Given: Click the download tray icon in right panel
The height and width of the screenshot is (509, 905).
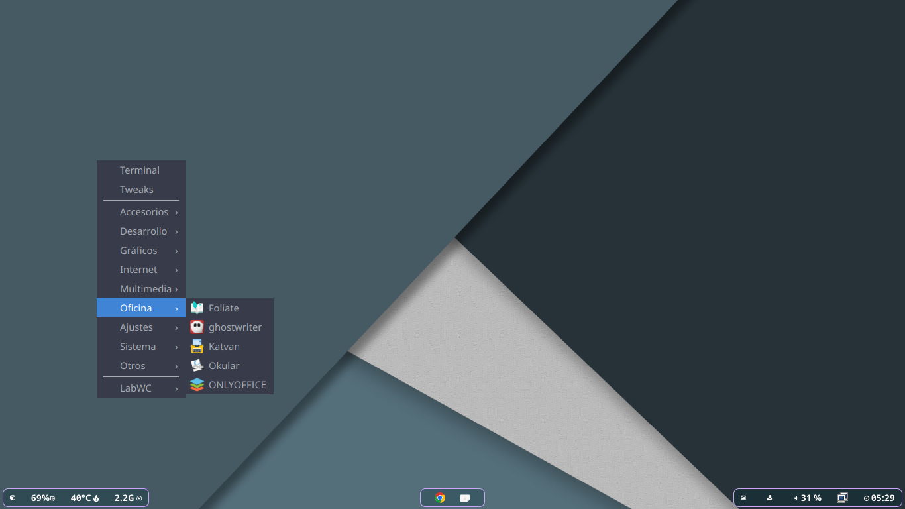Looking at the screenshot, I should pos(770,498).
